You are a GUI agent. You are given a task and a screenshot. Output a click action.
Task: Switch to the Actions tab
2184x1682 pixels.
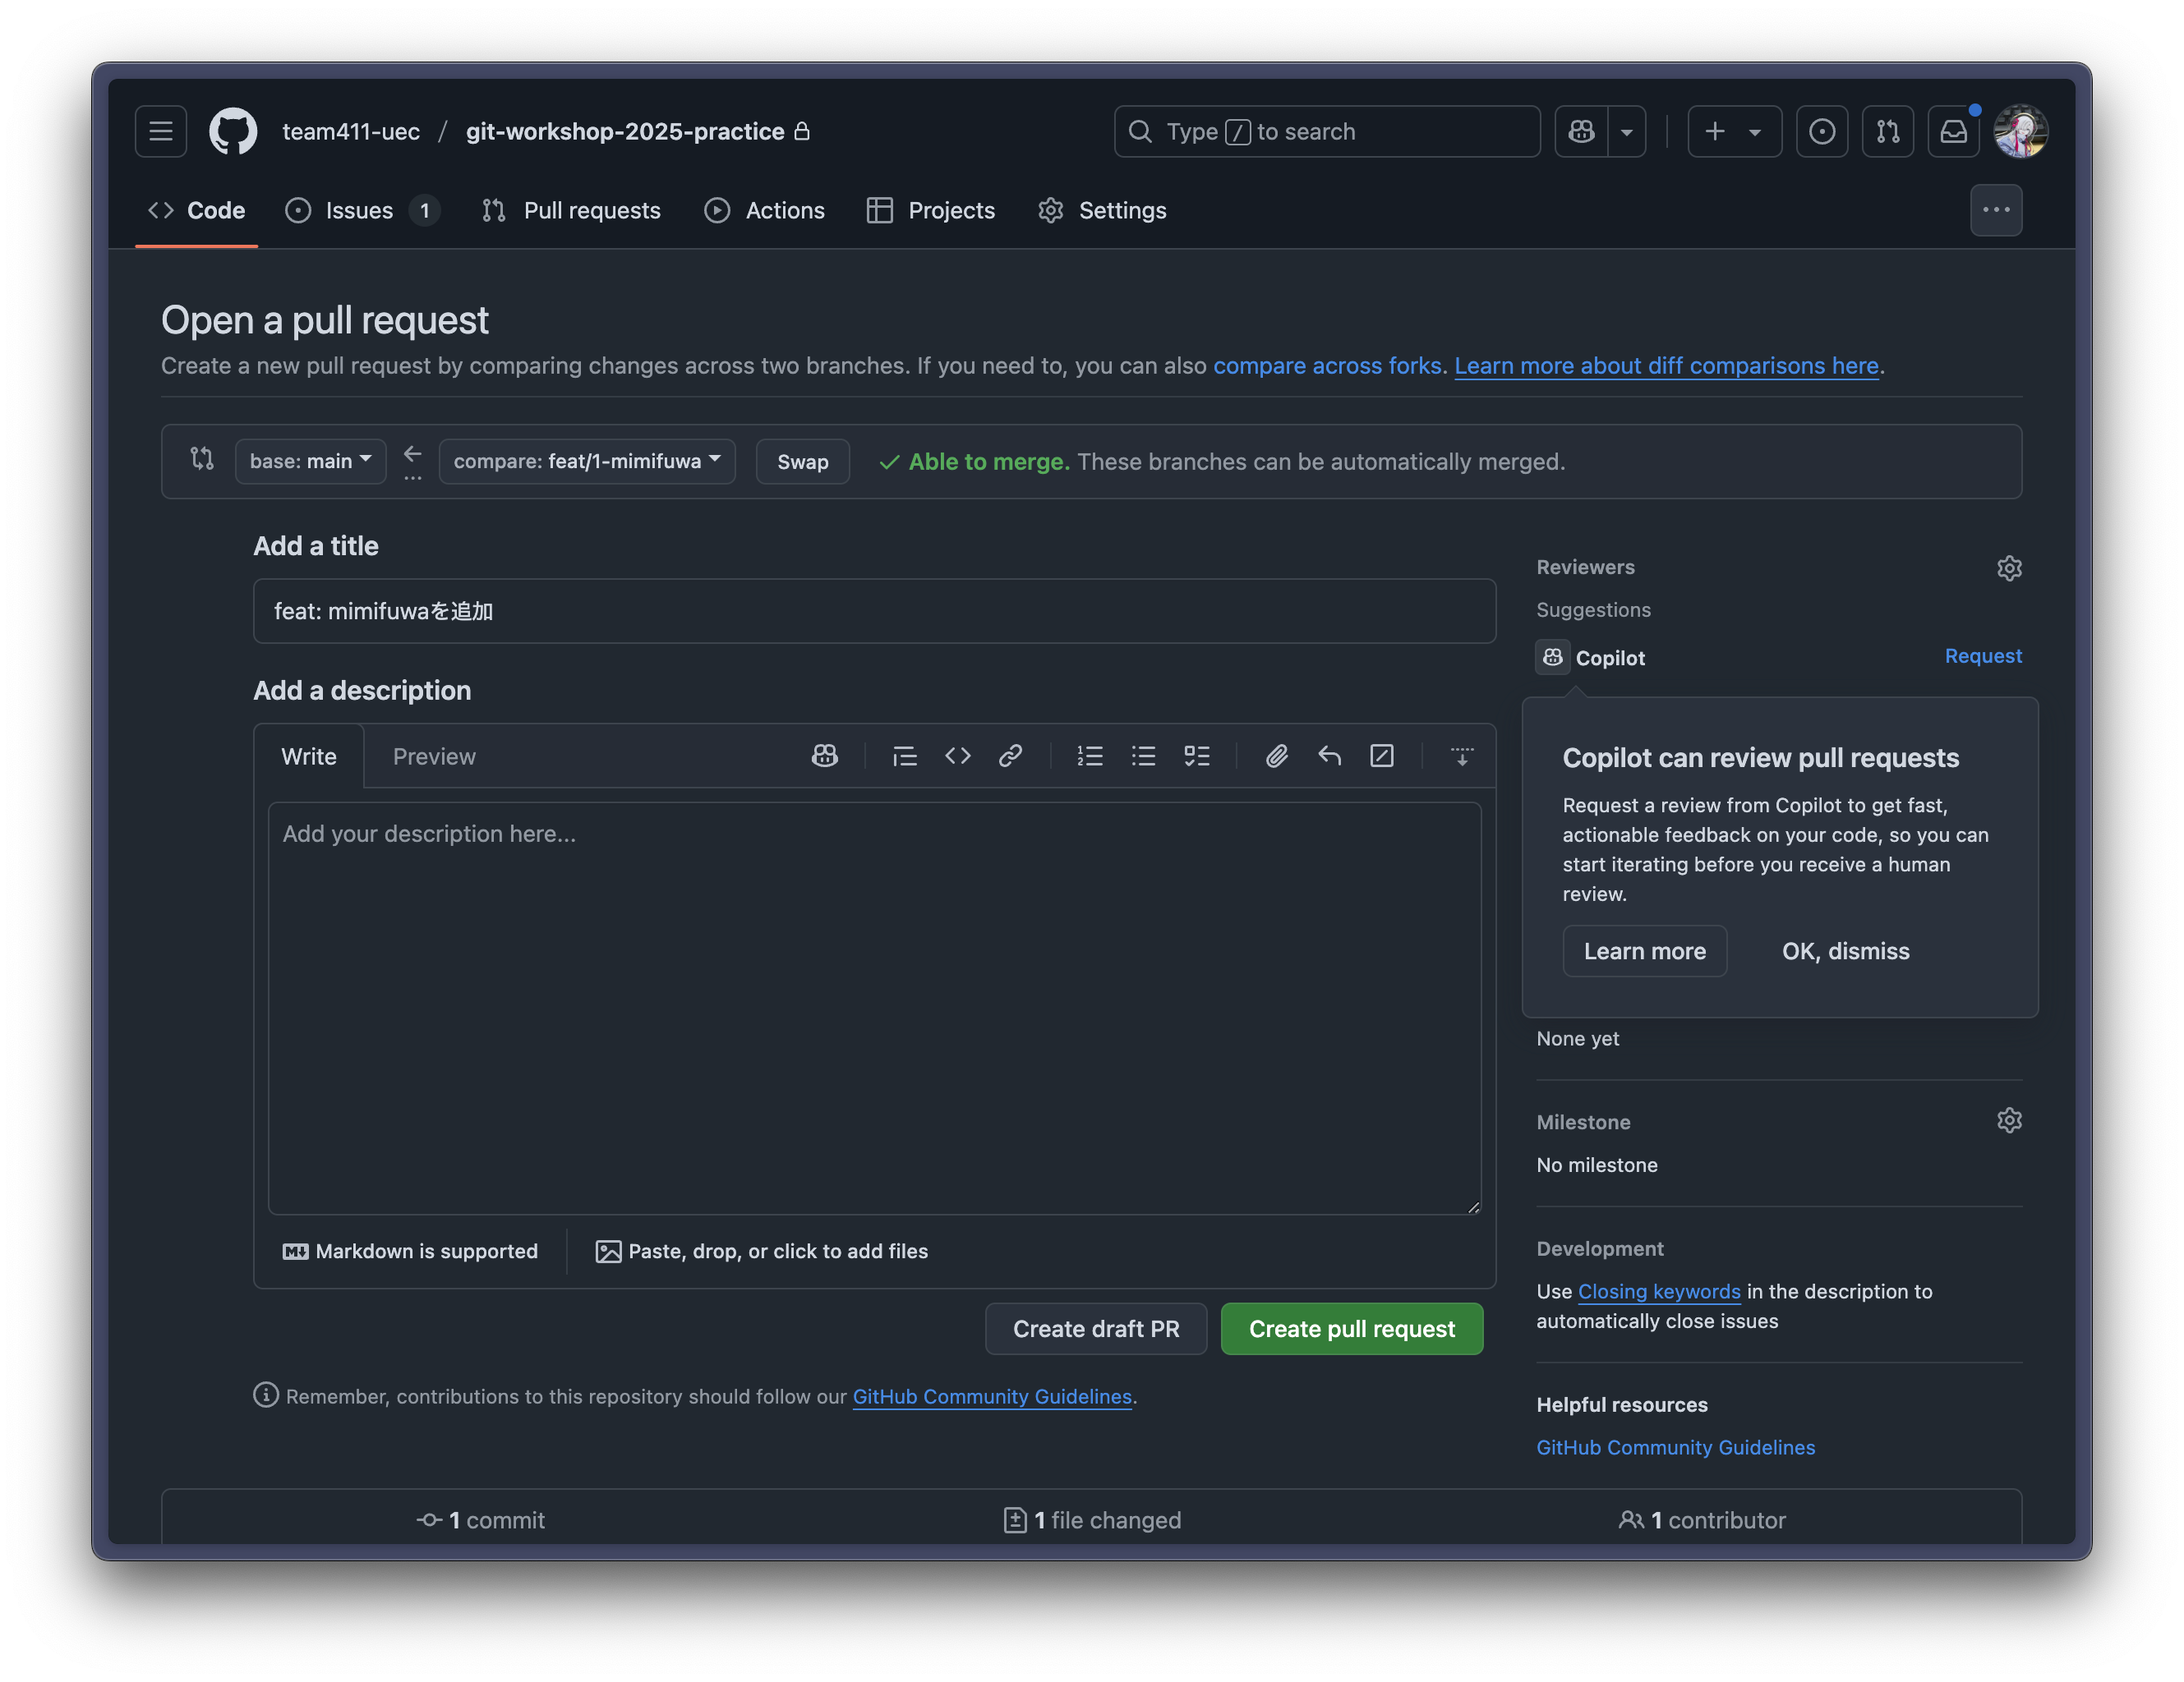765,211
